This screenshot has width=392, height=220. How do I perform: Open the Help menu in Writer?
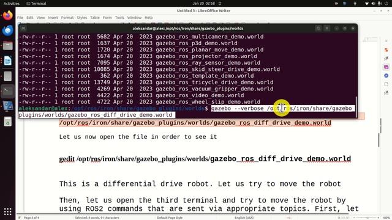pyautogui.click(x=148, y=18)
